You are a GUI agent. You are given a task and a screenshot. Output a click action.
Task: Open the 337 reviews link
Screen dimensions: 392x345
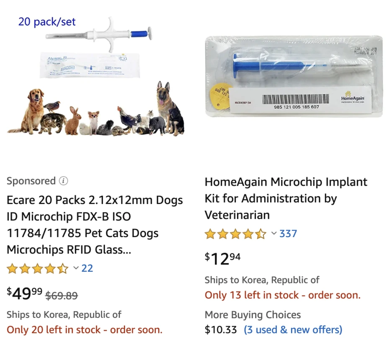288,234
